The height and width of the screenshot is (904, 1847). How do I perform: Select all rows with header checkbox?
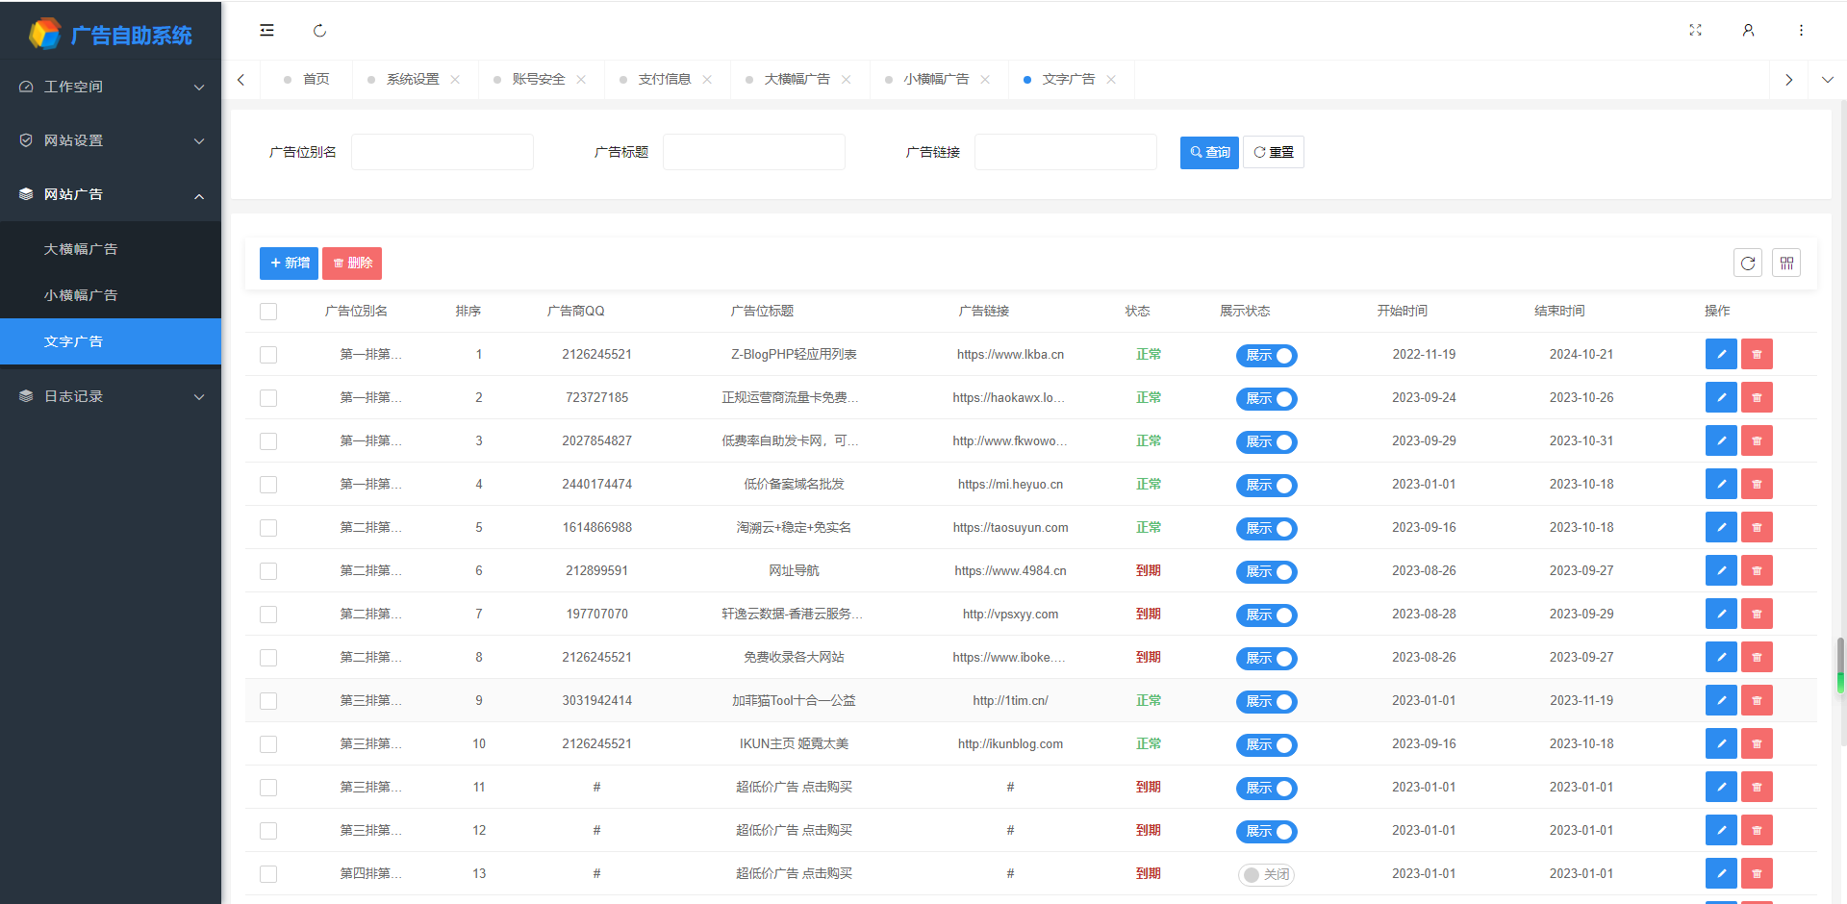[x=268, y=312]
